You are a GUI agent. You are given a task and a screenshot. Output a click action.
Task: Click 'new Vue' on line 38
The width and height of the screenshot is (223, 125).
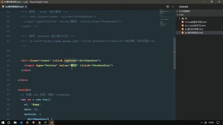coord(42,100)
